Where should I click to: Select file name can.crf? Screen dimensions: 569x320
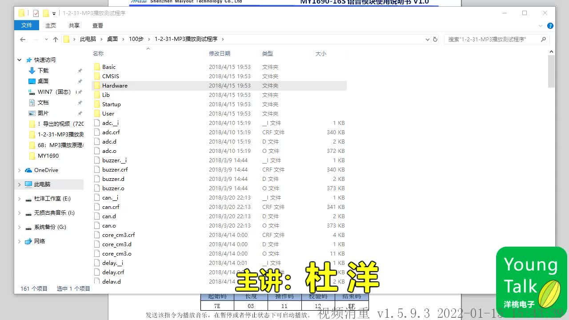[111, 207]
